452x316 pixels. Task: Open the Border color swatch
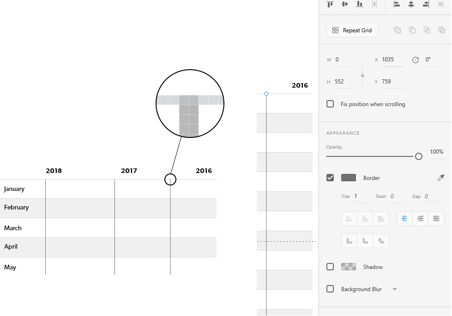pyautogui.click(x=349, y=178)
